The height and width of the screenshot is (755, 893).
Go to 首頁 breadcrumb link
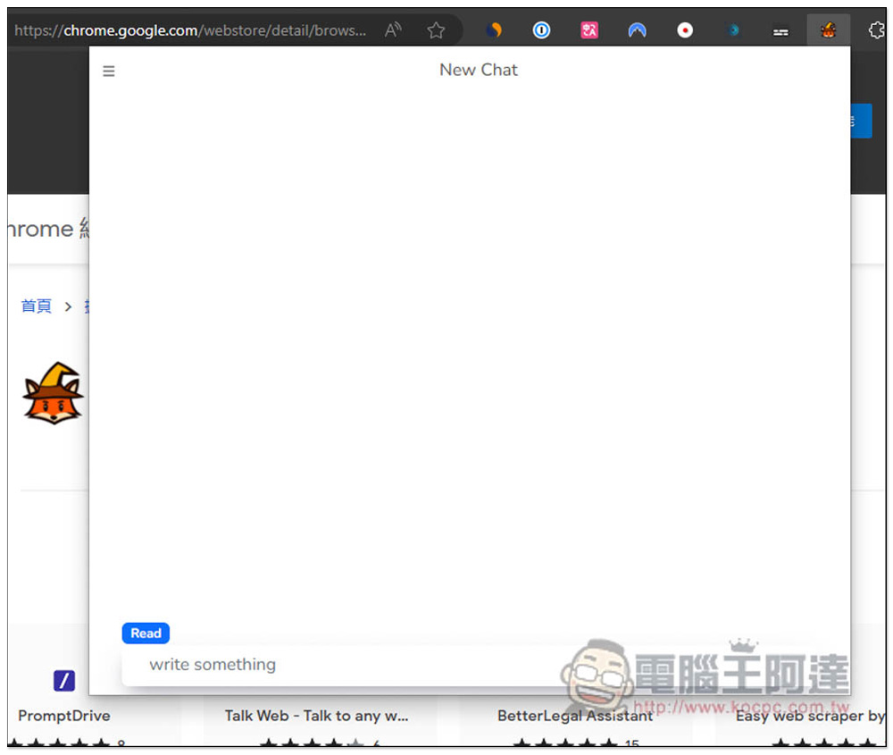pyautogui.click(x=37, y=306)
